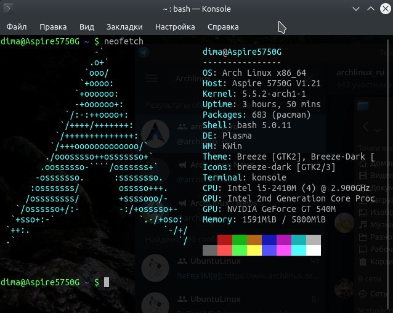Click the 'DE: Plasma' line

[227, 136]
